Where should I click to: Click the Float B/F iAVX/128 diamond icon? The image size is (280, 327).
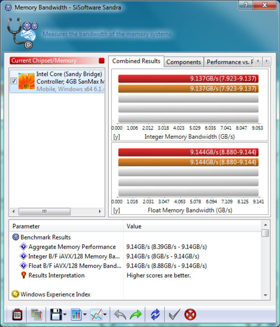23,265
